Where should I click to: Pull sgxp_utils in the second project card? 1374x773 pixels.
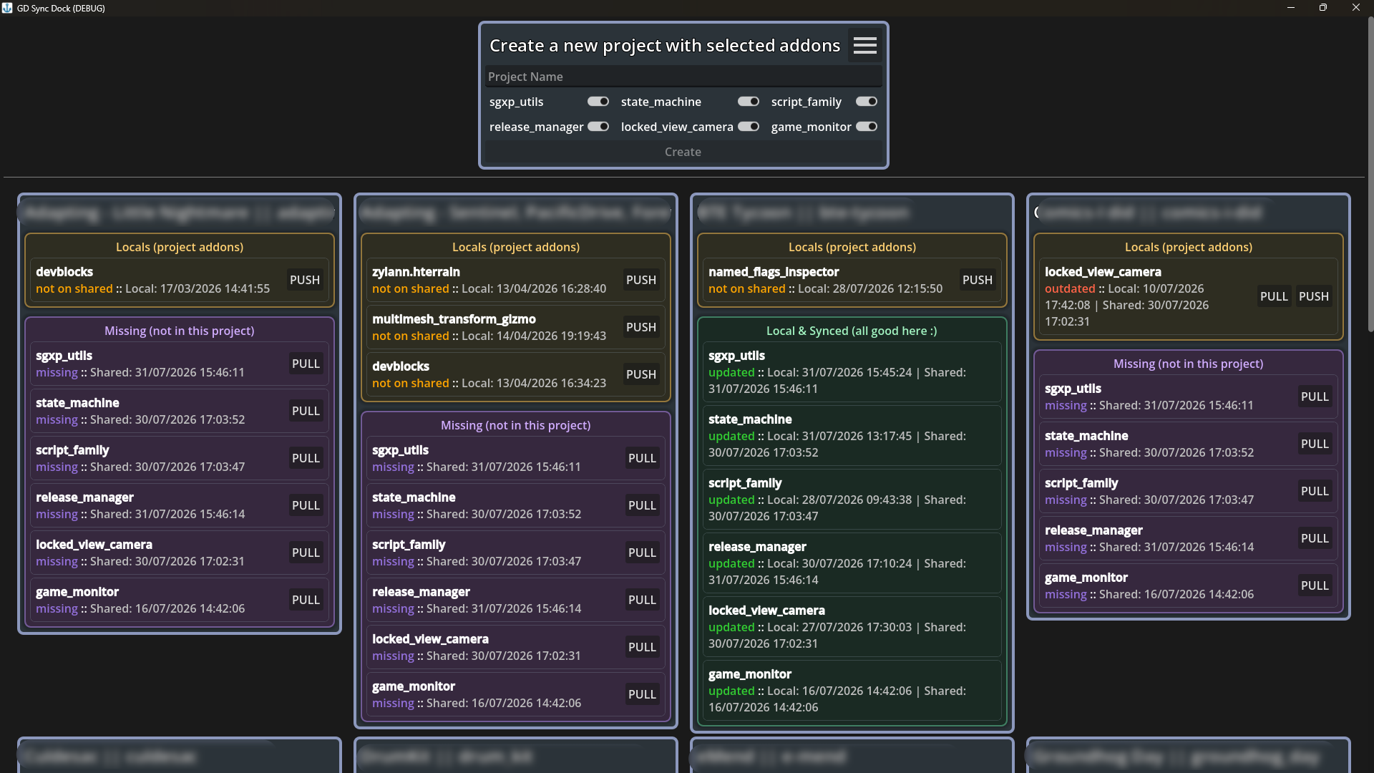[x=642, y=458]
